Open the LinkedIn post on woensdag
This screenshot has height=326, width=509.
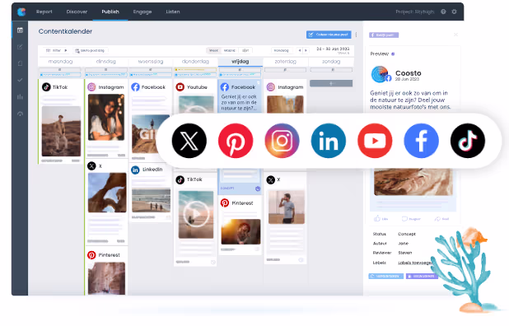point(151,193)
